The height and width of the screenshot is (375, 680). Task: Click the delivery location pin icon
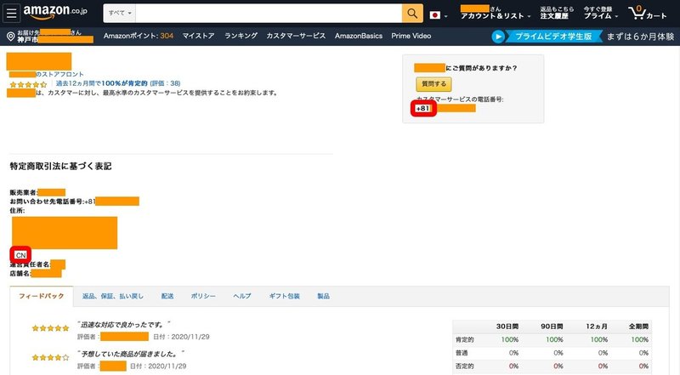(11, 37)
